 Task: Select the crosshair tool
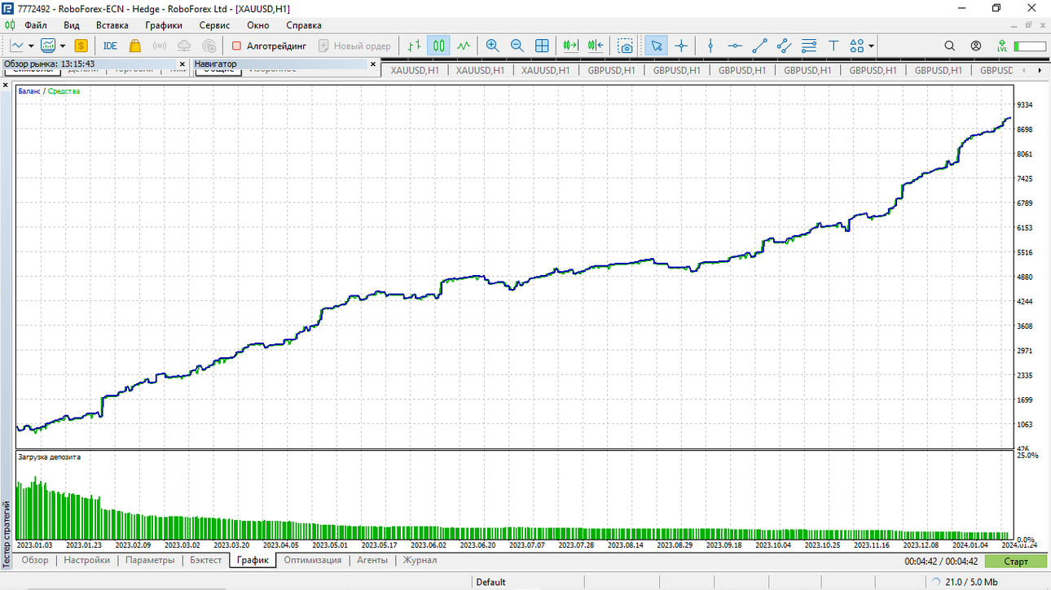click(681, 46)
